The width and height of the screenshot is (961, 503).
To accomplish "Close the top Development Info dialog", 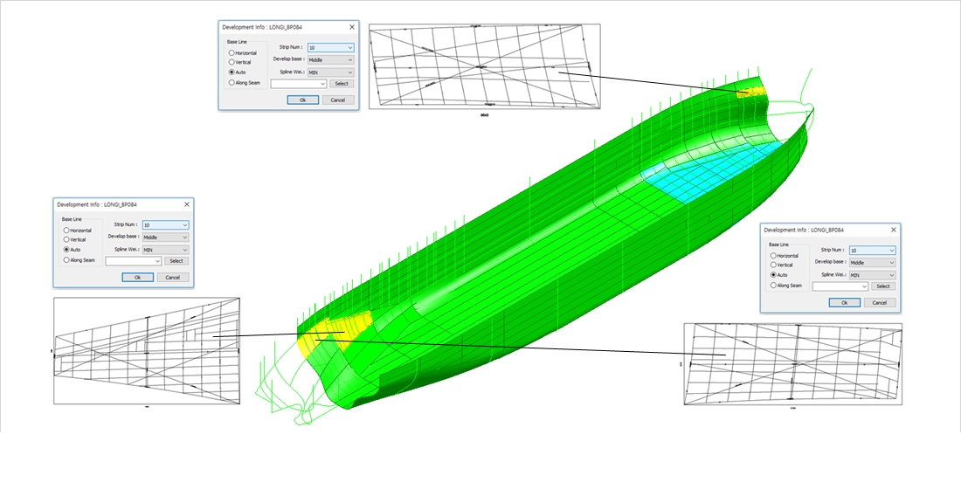I will point(351,28).
